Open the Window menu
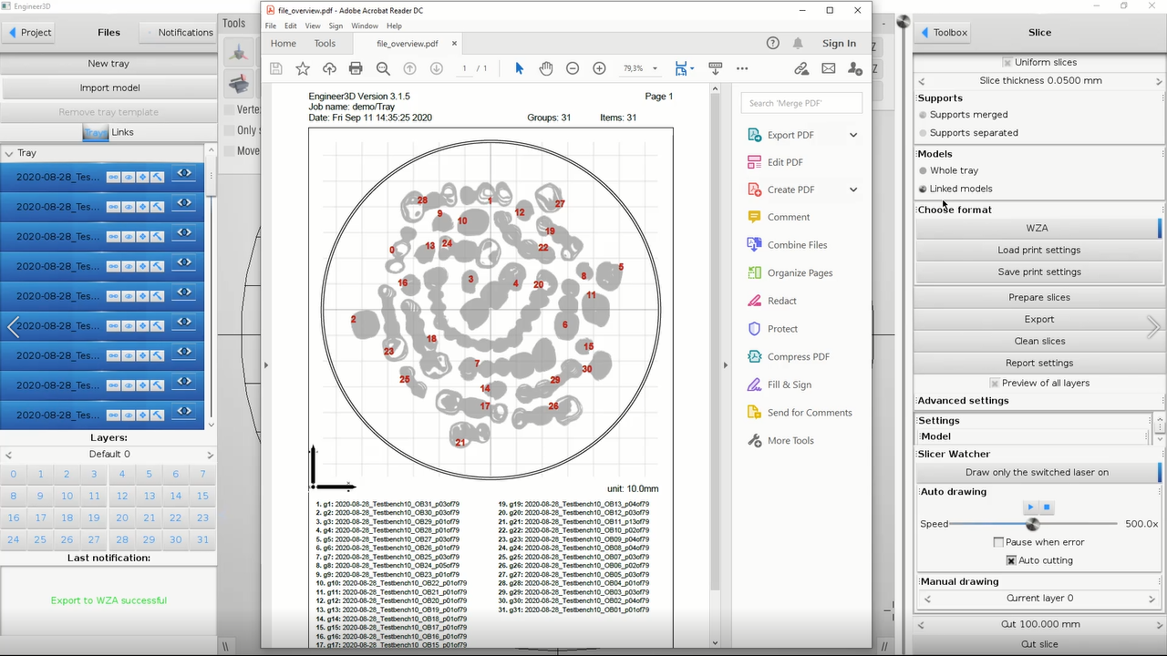1167x656 pixels. pyautogui.click(x=365, y=26)
